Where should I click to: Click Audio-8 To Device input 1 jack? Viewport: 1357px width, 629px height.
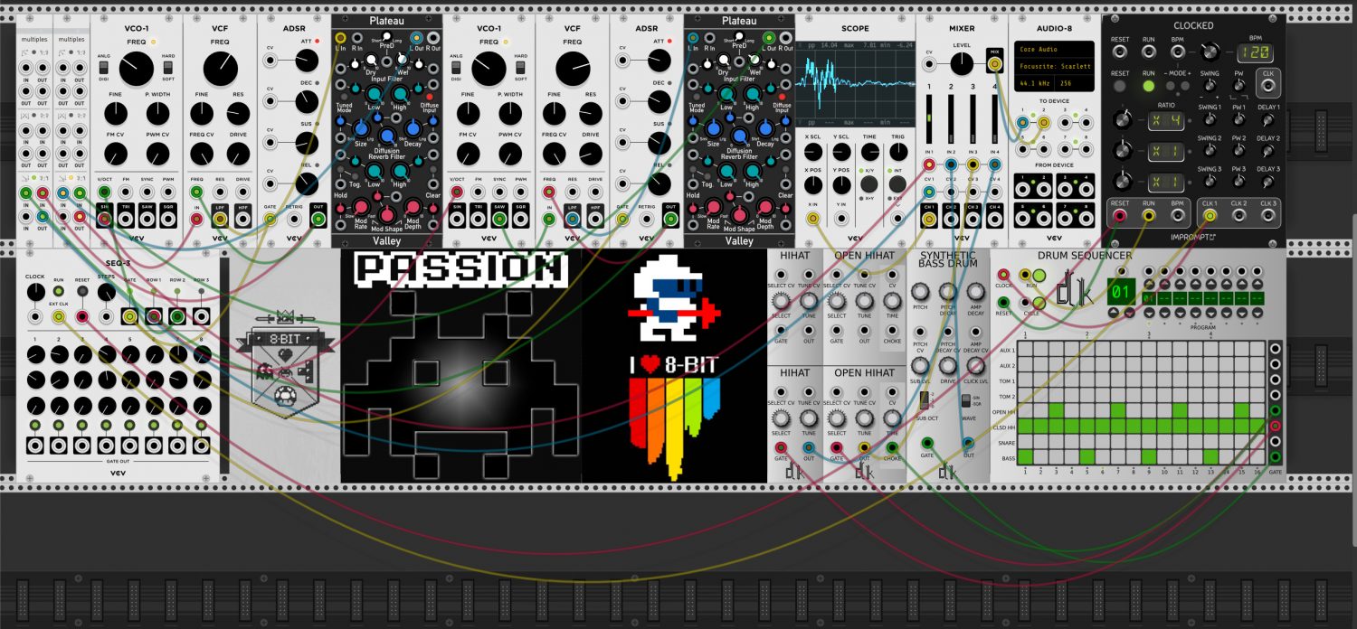[x=1022, y=121]
